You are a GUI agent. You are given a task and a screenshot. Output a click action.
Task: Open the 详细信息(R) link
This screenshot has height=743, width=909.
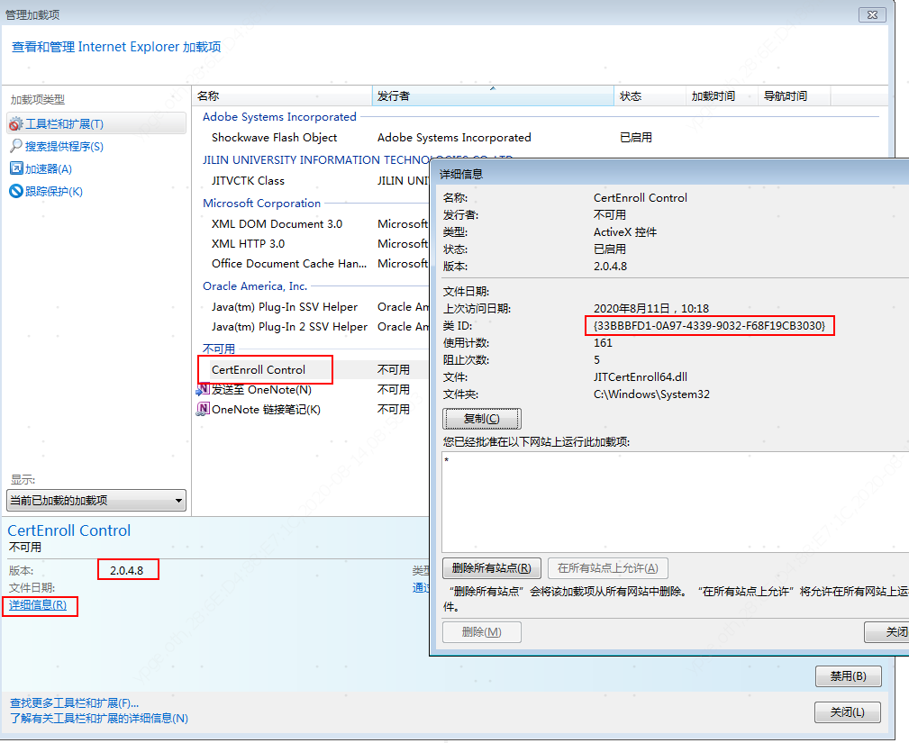38,605
